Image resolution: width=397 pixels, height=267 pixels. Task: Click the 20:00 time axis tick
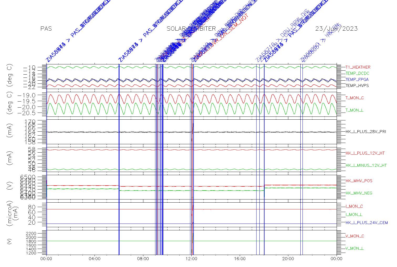pyautogui.click(x=288, y=259)
